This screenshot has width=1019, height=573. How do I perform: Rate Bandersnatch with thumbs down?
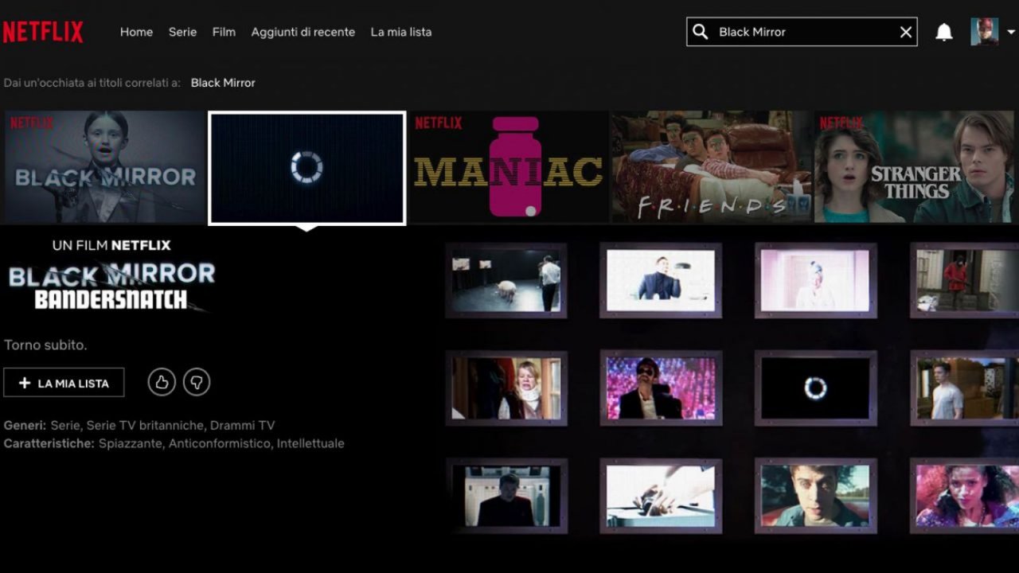tap(197, 383)
